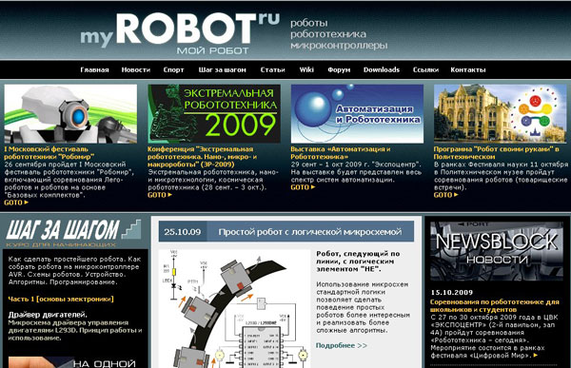Open the Новости menu item
This screenshot has height=368, width=571.
(136, 69)
